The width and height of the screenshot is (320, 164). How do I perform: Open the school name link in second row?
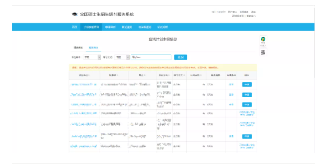click(83, 95)
